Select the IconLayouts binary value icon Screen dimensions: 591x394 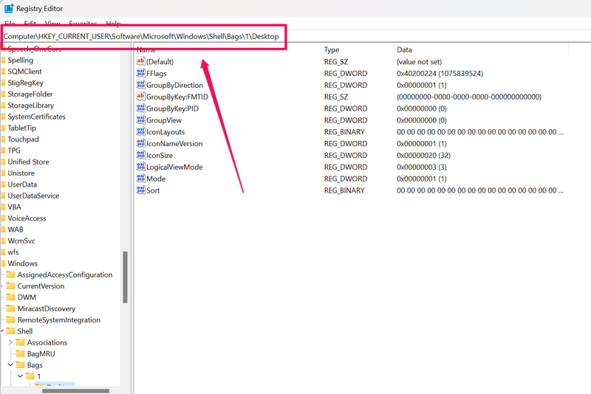(140, 132)
